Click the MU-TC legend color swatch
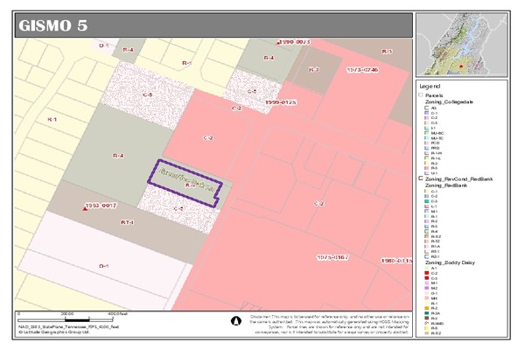Viewport: 525px width, 350px height. [x=424, y=136]
